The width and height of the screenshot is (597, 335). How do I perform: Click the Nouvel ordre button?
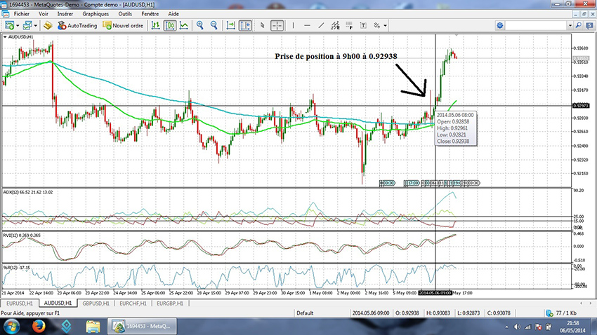(x=124, y=25)
